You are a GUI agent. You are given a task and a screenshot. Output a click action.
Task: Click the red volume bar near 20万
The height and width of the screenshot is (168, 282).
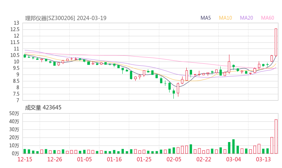click(272, 145)
